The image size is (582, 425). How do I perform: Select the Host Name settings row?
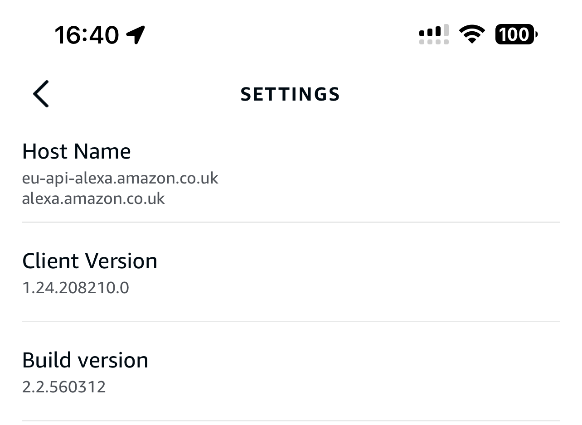click(x=76, y=151)
